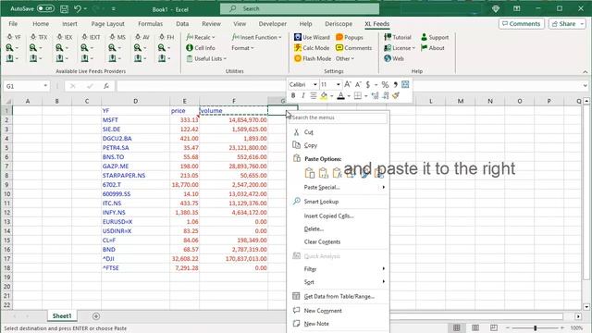Toggle the Popups setting
Image resolution: width=592 pixels, height=333 pixels.
pyautogui.click(x=350, y=37)
